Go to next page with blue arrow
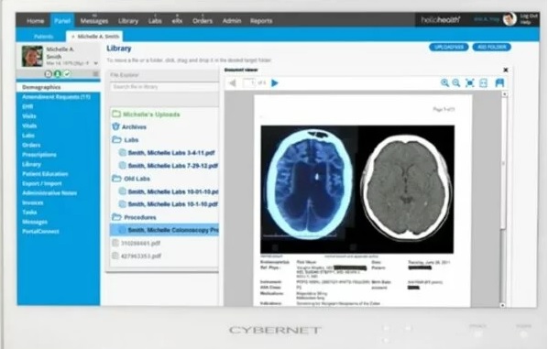The width and height of the screenshot is (548, 349). tap(275, 83)
